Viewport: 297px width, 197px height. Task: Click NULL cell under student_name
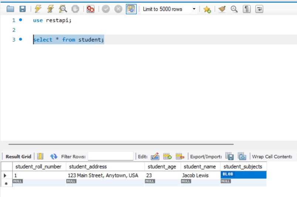200,183
